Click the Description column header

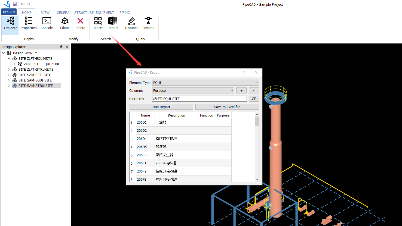point(176,115)
